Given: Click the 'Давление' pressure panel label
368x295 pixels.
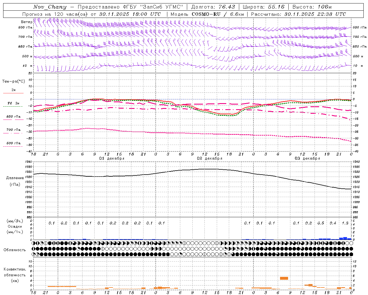Looking at the screenshot, I should click(x=15, y=178).
